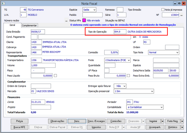Viewport: 187px width, 133px height.
Task: Click the Comissões button
Action: point(116,121)
